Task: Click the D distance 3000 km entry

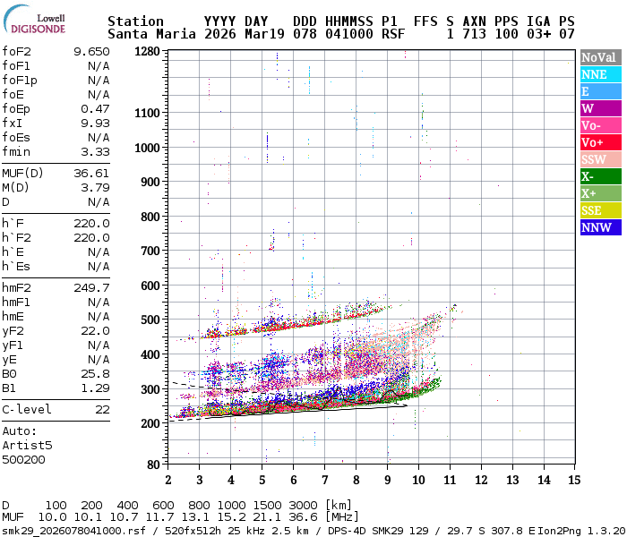Action: click(303, 505)
